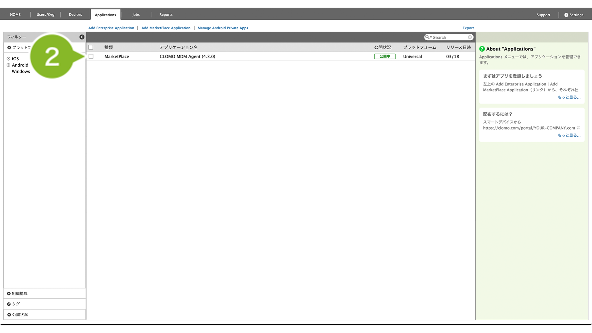Click the Manage Android Private Apps link
592x333 pixels.
[x=223, y=28]
